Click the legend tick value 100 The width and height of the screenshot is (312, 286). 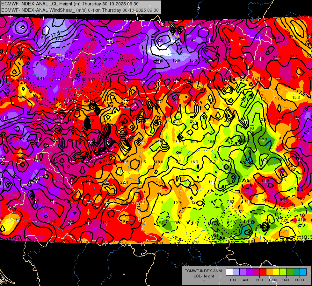click(233, 280)
